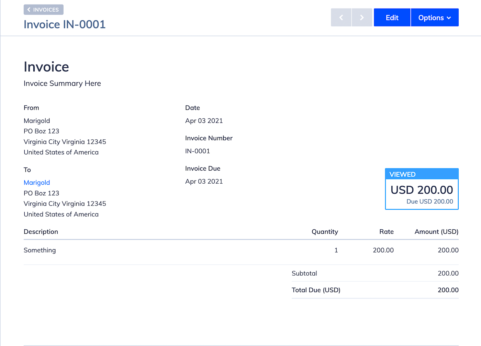Click the Description column header
This screenshot has height=346, width=481.
[x=41, y=232]
